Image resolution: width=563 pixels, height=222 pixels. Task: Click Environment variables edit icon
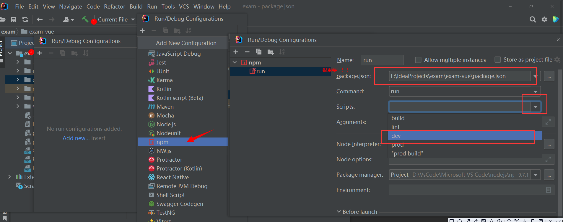point(548,190)
